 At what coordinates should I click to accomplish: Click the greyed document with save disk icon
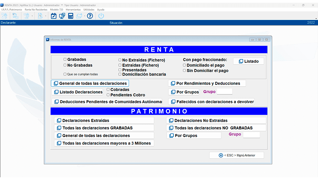pos(15,16)
